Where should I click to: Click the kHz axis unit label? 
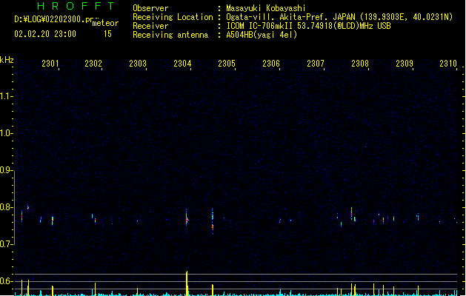(x=7, y=60)
